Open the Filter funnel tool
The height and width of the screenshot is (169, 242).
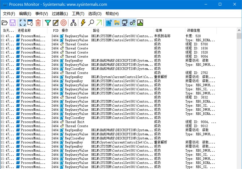(48, 23)
